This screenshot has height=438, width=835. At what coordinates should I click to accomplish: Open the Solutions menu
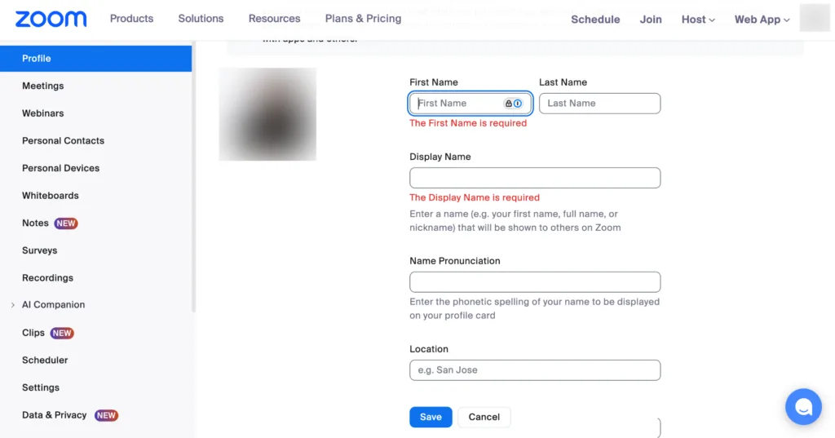[x=201, y=18]
